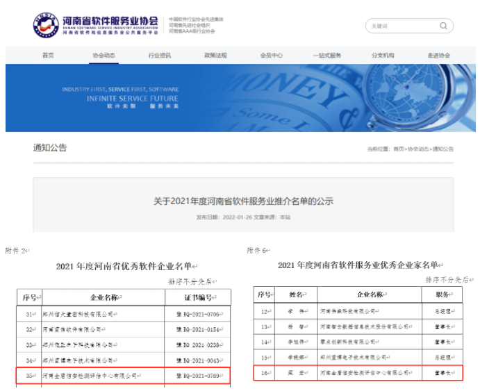Image resolution: width=480 pixels, height=391 pixels.
Task: Click serial number 31 in left table
Action: 29,314
